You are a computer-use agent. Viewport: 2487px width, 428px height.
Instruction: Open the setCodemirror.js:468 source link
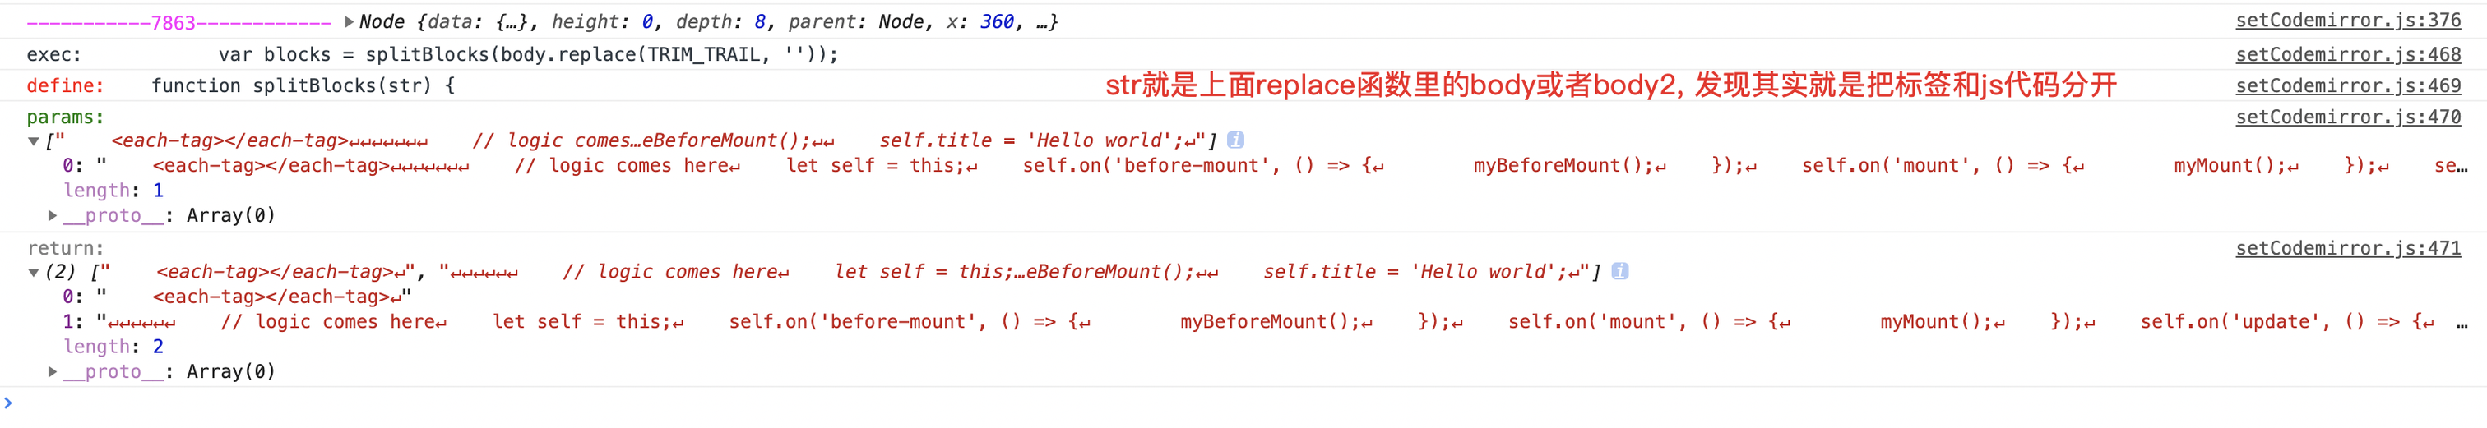click(2348, 55)
